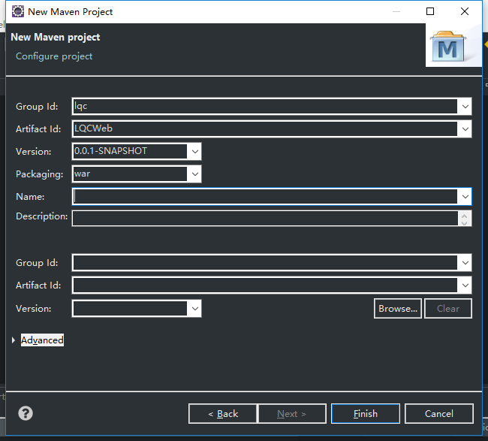Open the parent Version dropdown arrow
This screenshot has height=441, width=488.
pos(195,309)
